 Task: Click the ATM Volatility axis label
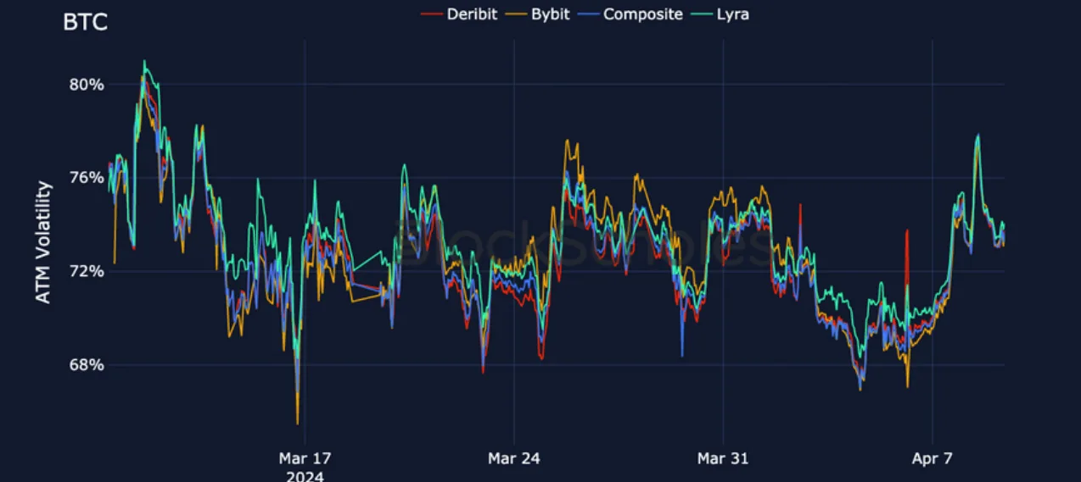(44, 242)
